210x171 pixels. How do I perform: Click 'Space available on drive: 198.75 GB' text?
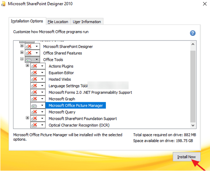pyautogui.click(x=163, y=141)
